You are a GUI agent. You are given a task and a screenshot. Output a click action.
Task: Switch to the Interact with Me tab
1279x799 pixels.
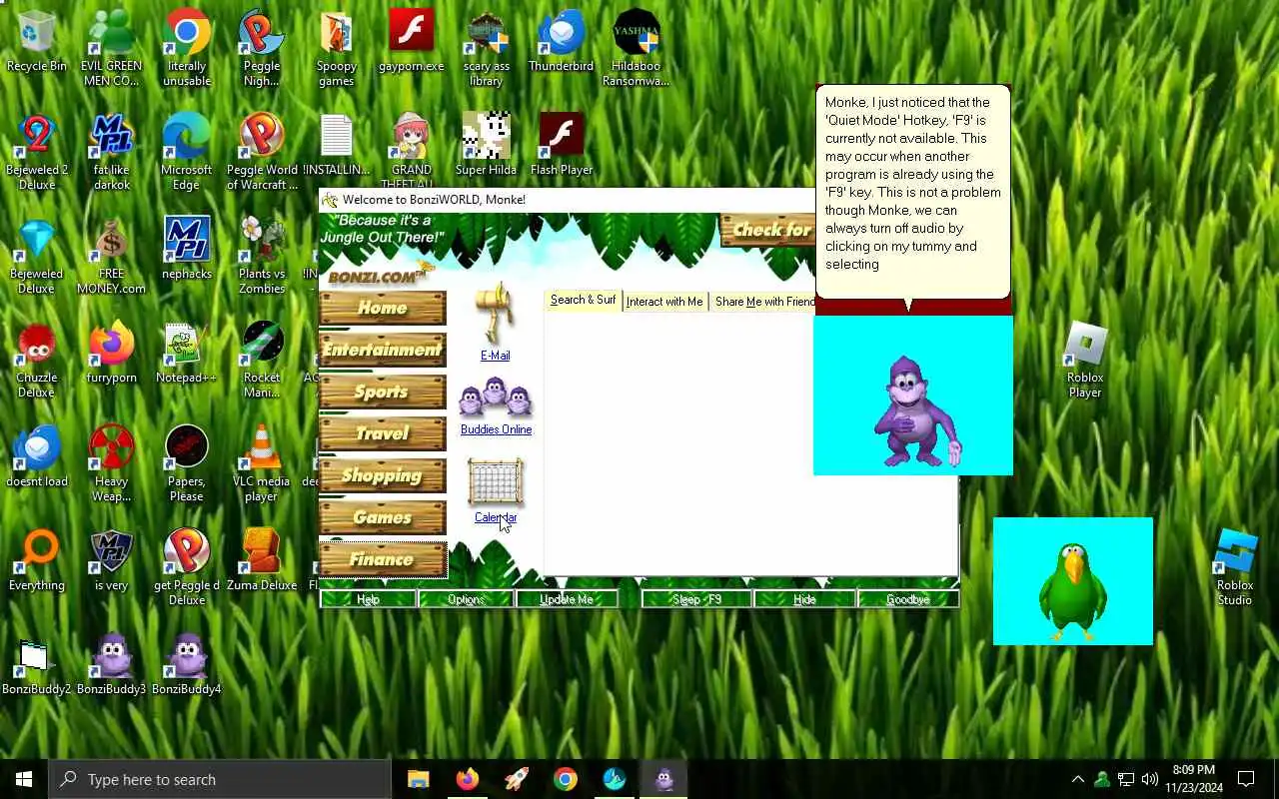tap(664, 302)
